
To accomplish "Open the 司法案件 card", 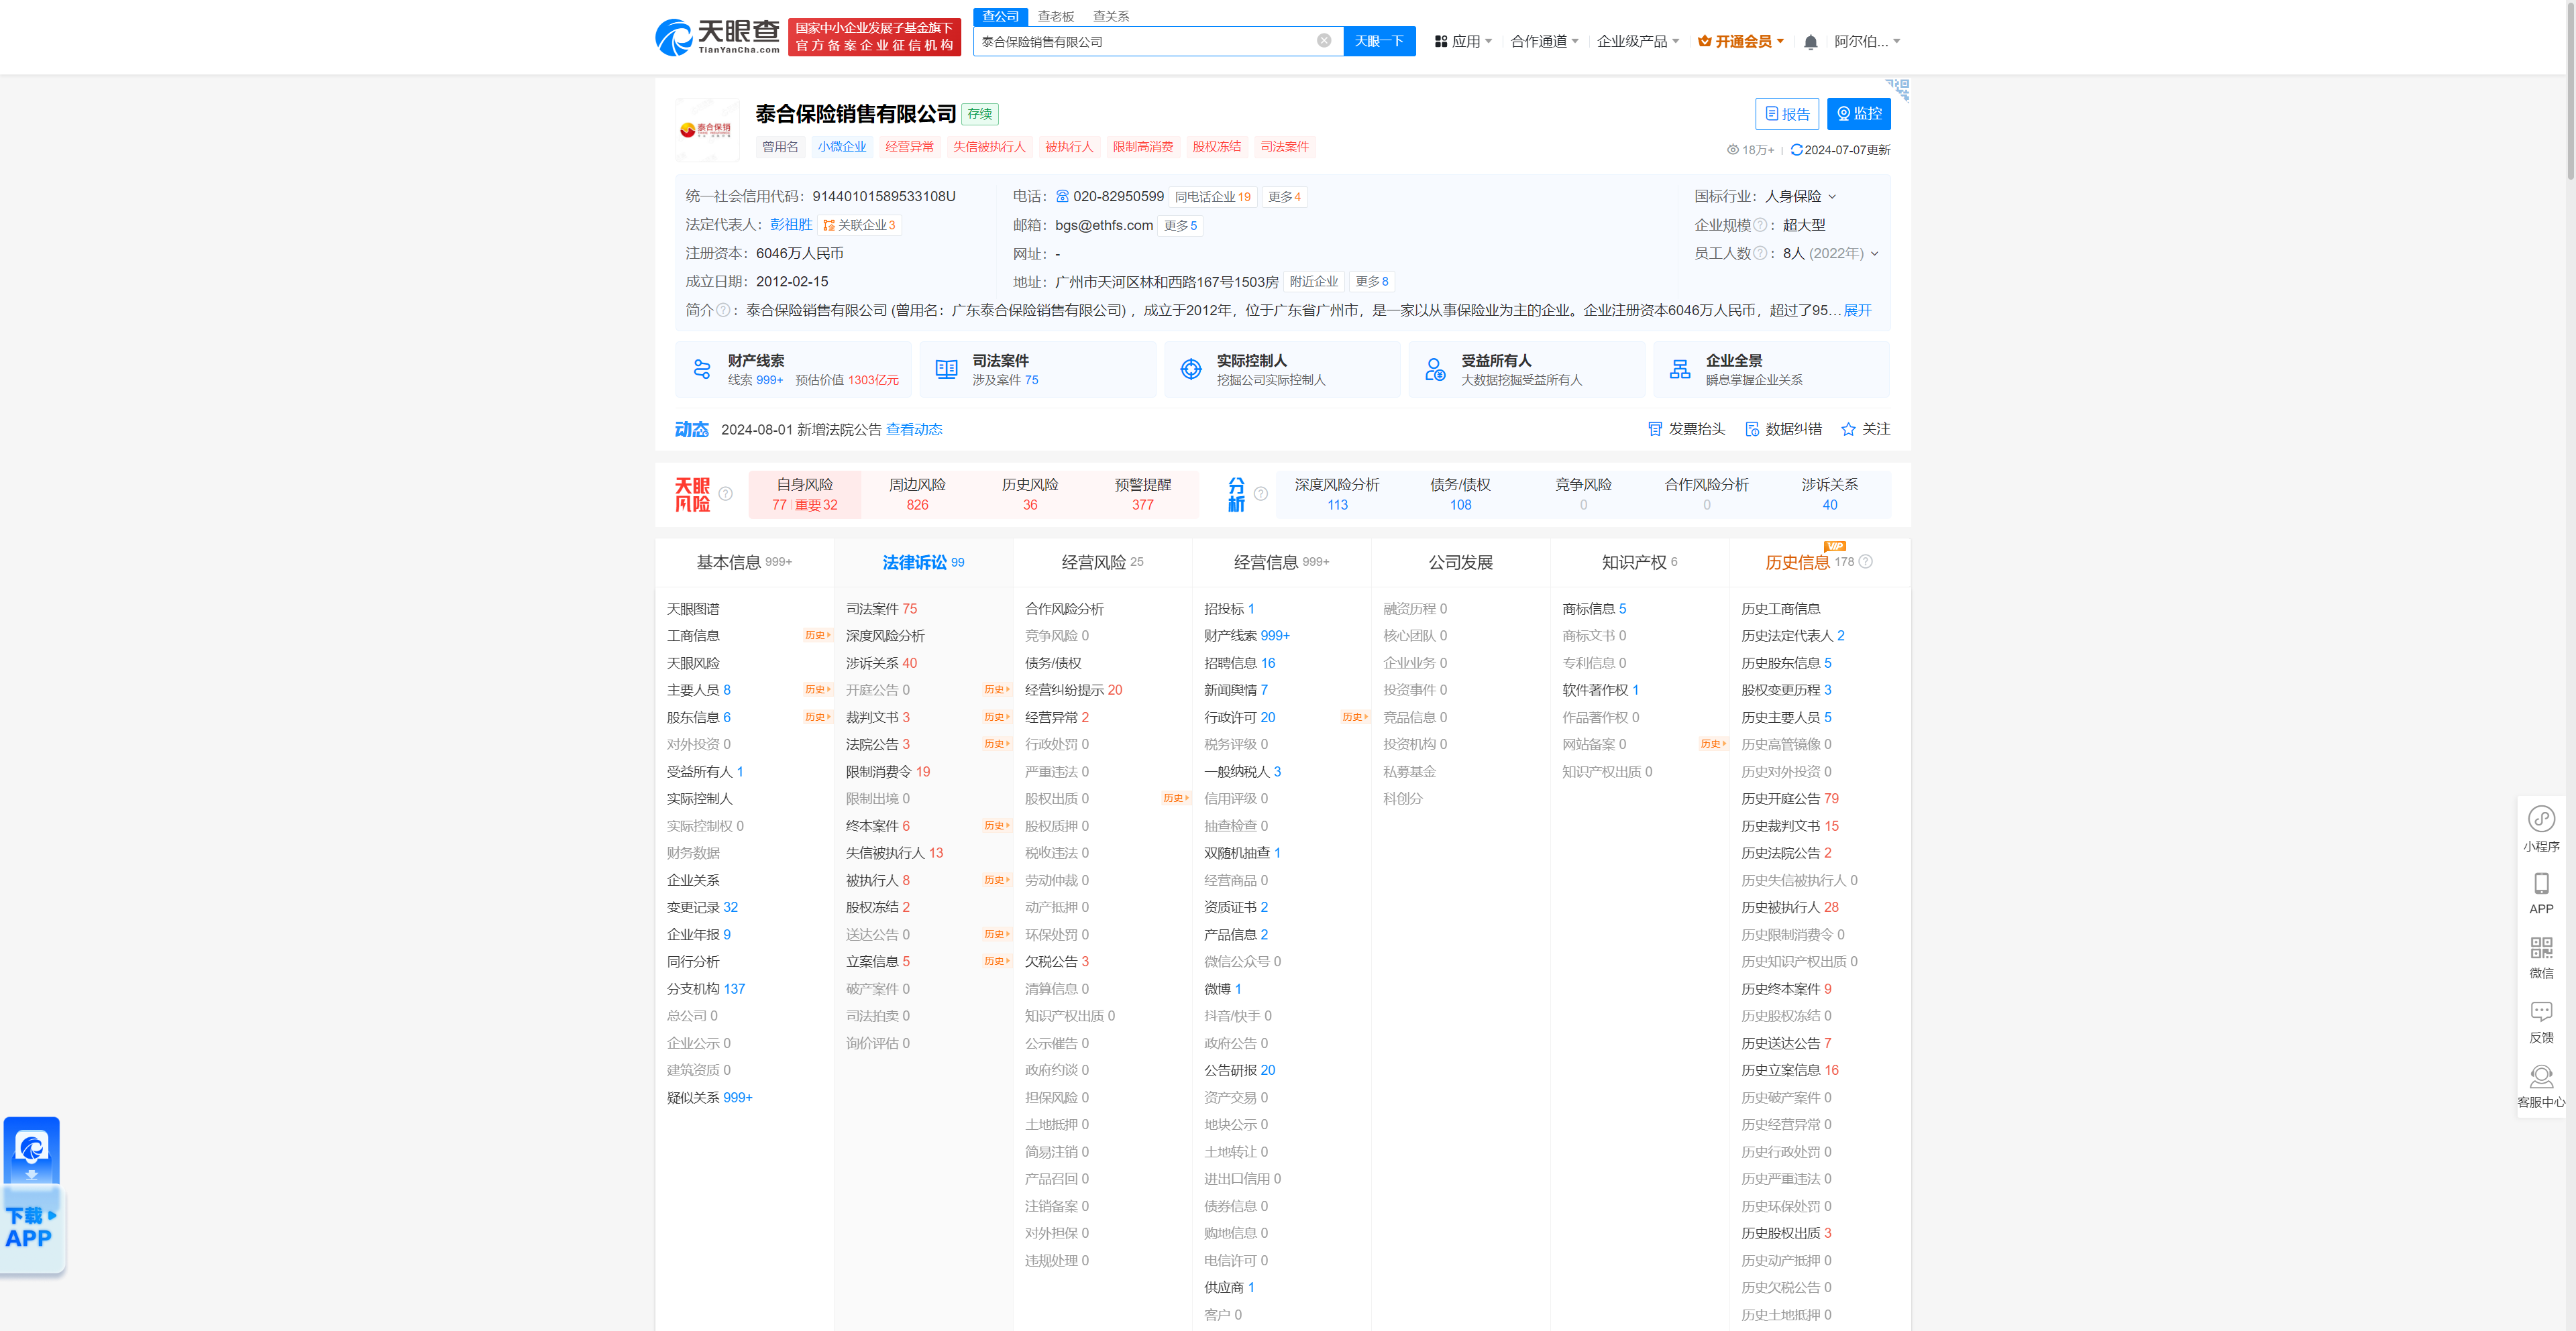I will click(1038, 369).
